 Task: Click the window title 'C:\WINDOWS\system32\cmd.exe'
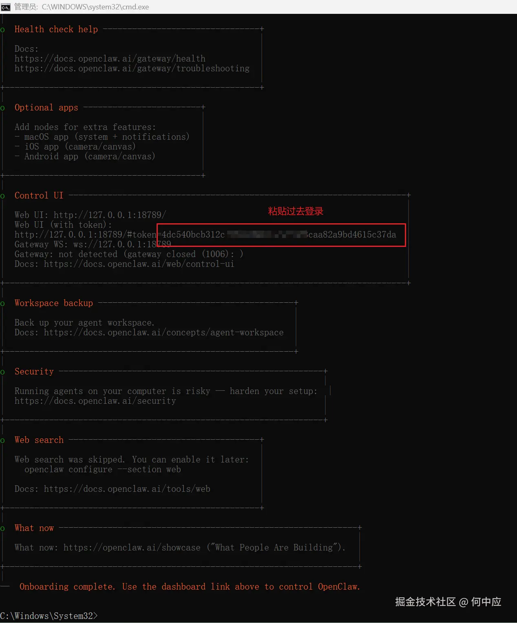(95, 7)
